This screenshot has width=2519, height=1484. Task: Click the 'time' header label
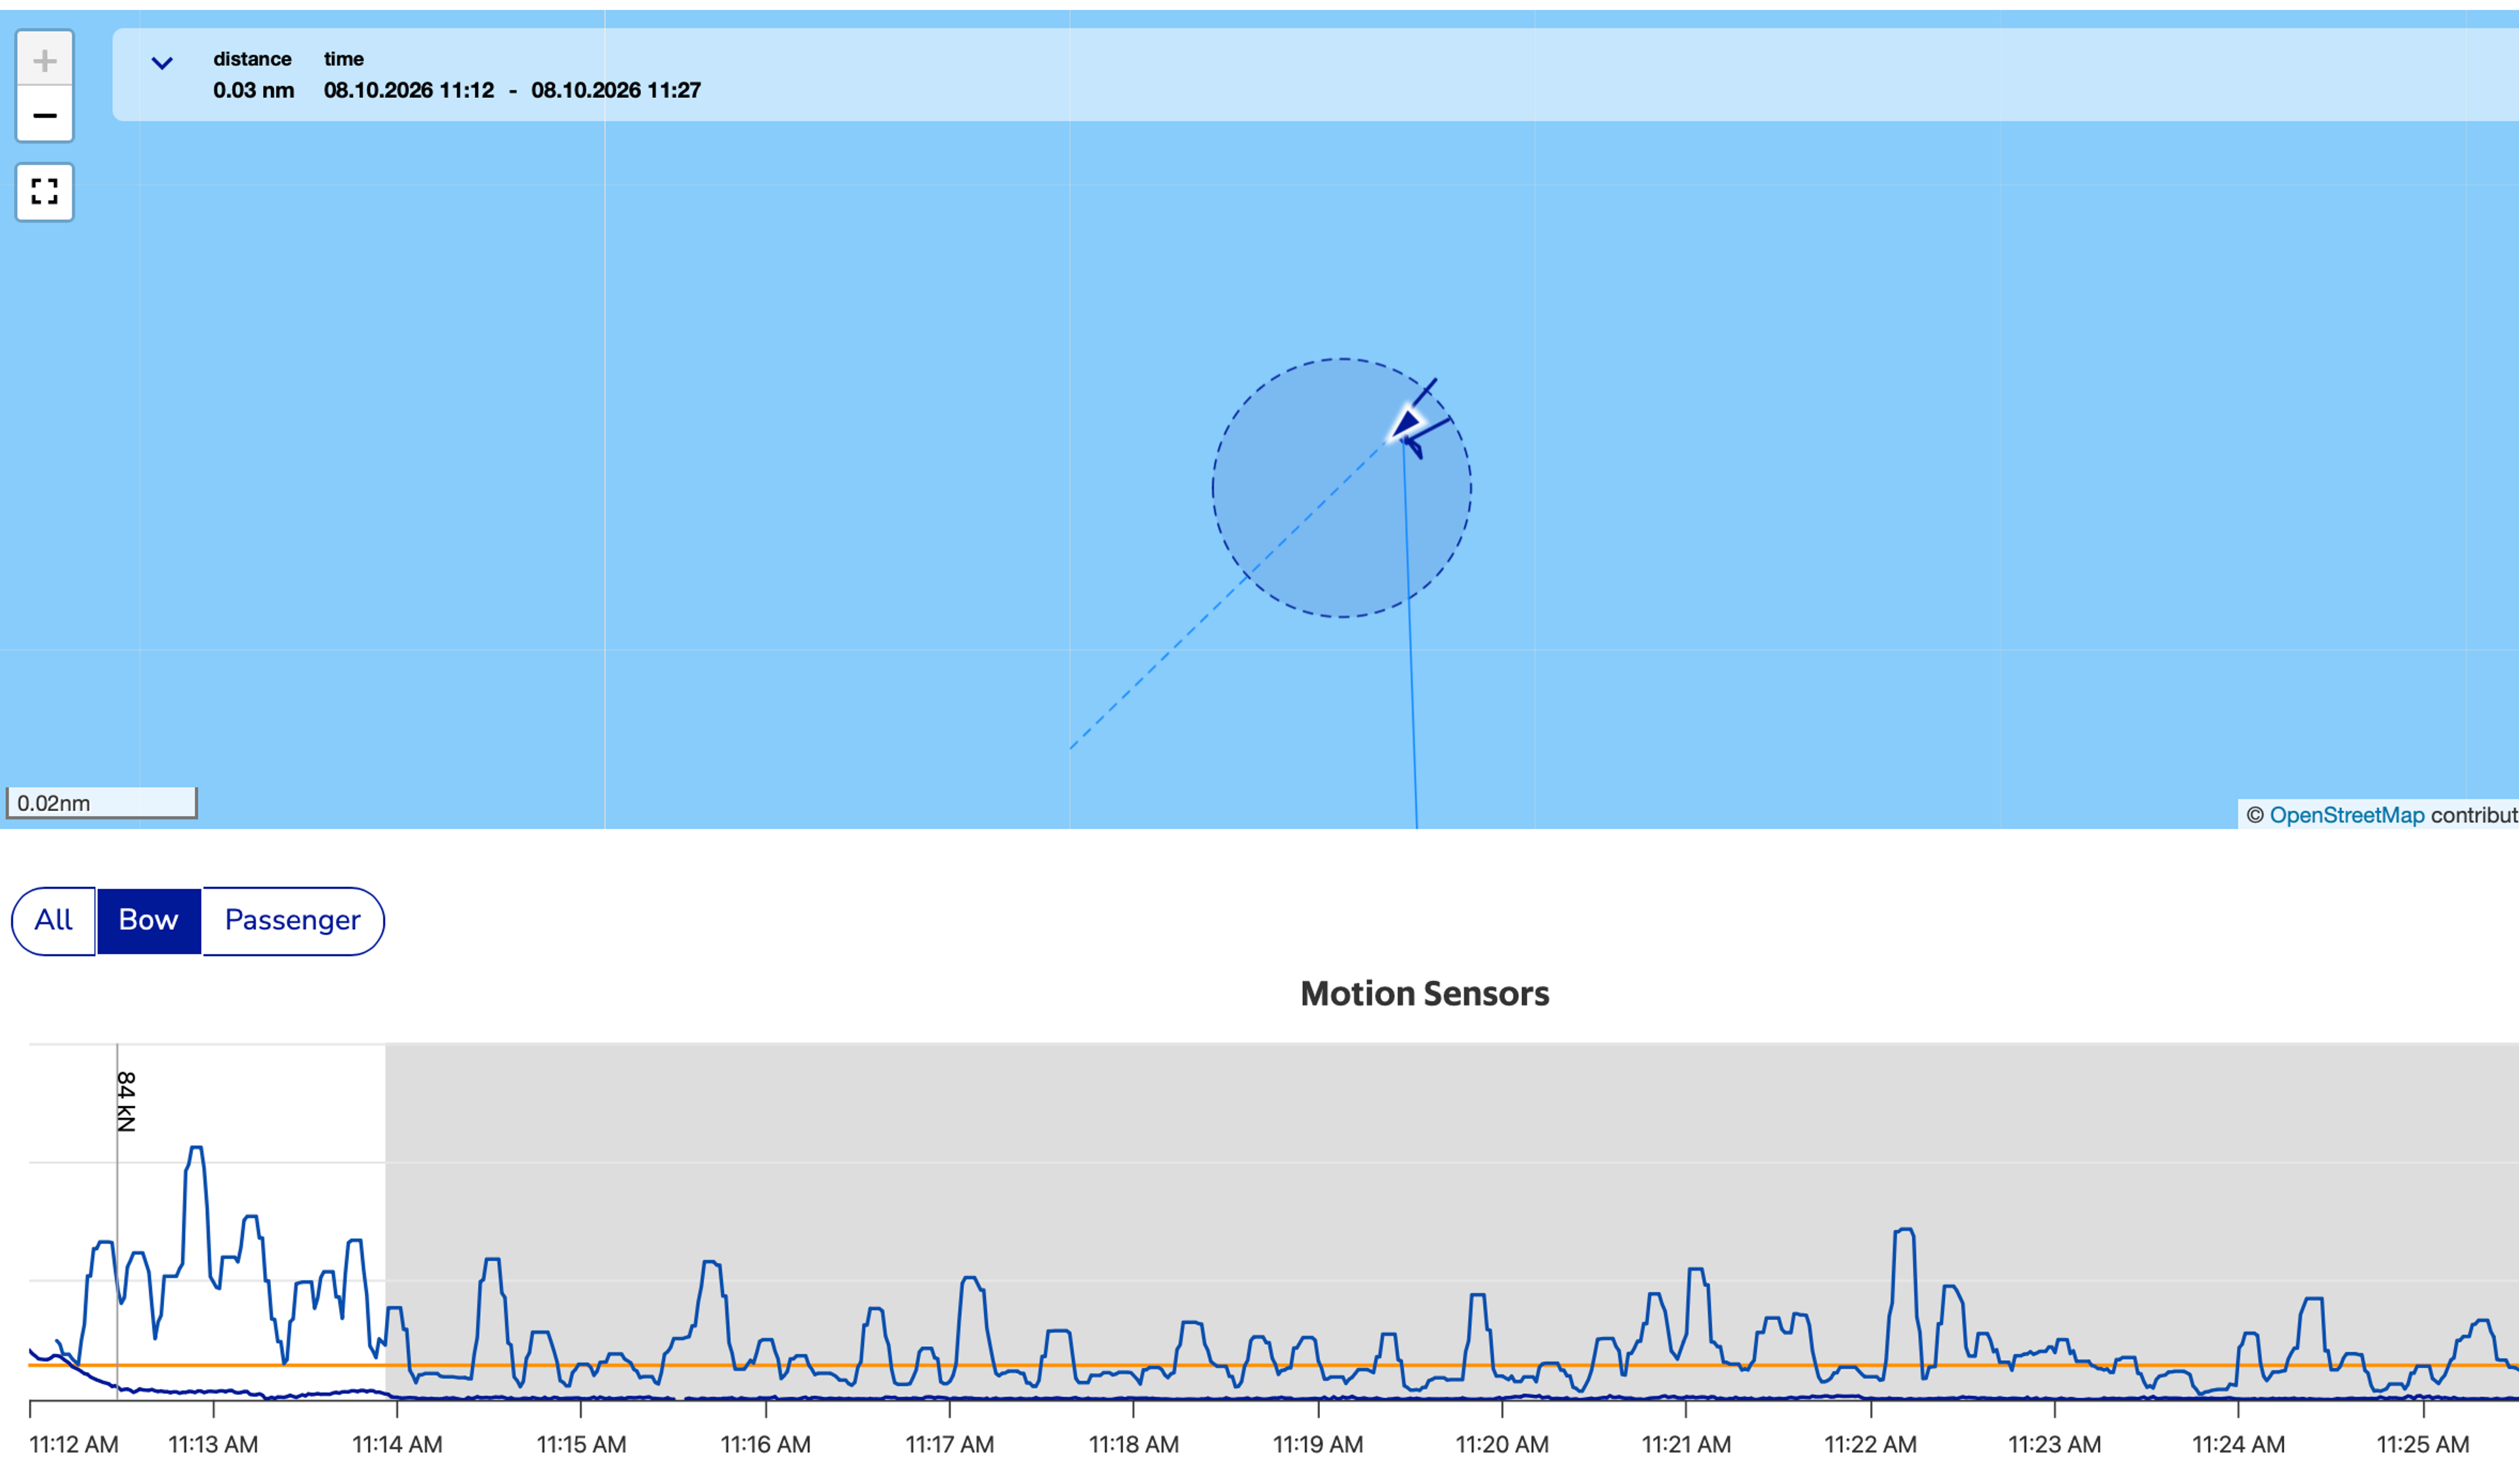(344, 59)
